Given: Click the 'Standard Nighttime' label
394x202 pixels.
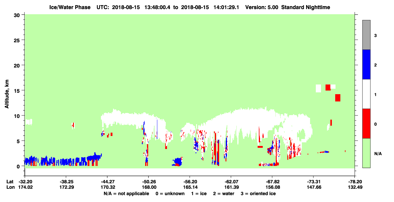Looking at the screenshot, I should [306, 7].
